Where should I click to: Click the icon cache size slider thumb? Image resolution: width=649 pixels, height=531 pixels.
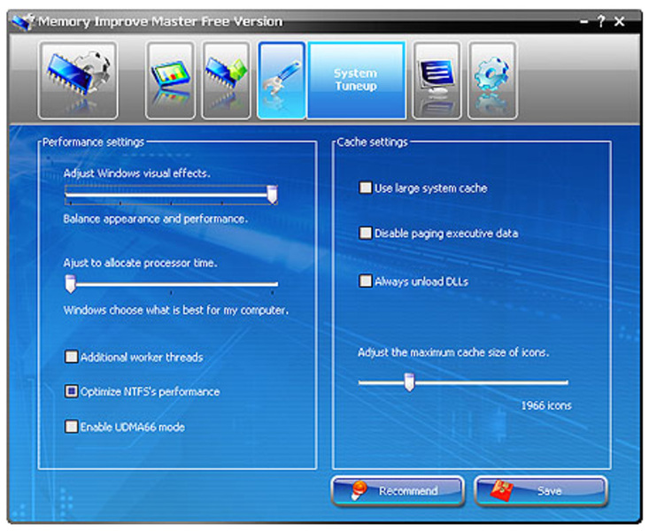point(409,382)
